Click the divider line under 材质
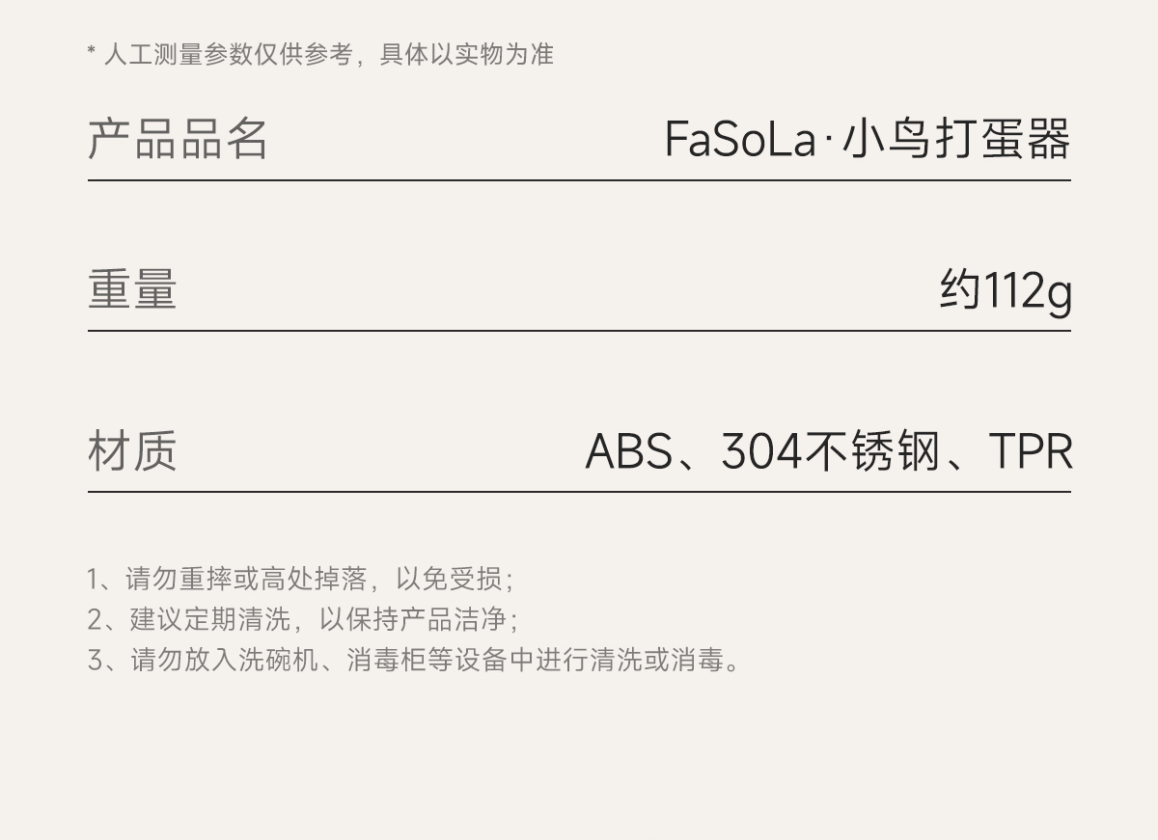The image size is (1158, 840). point(579,492)
